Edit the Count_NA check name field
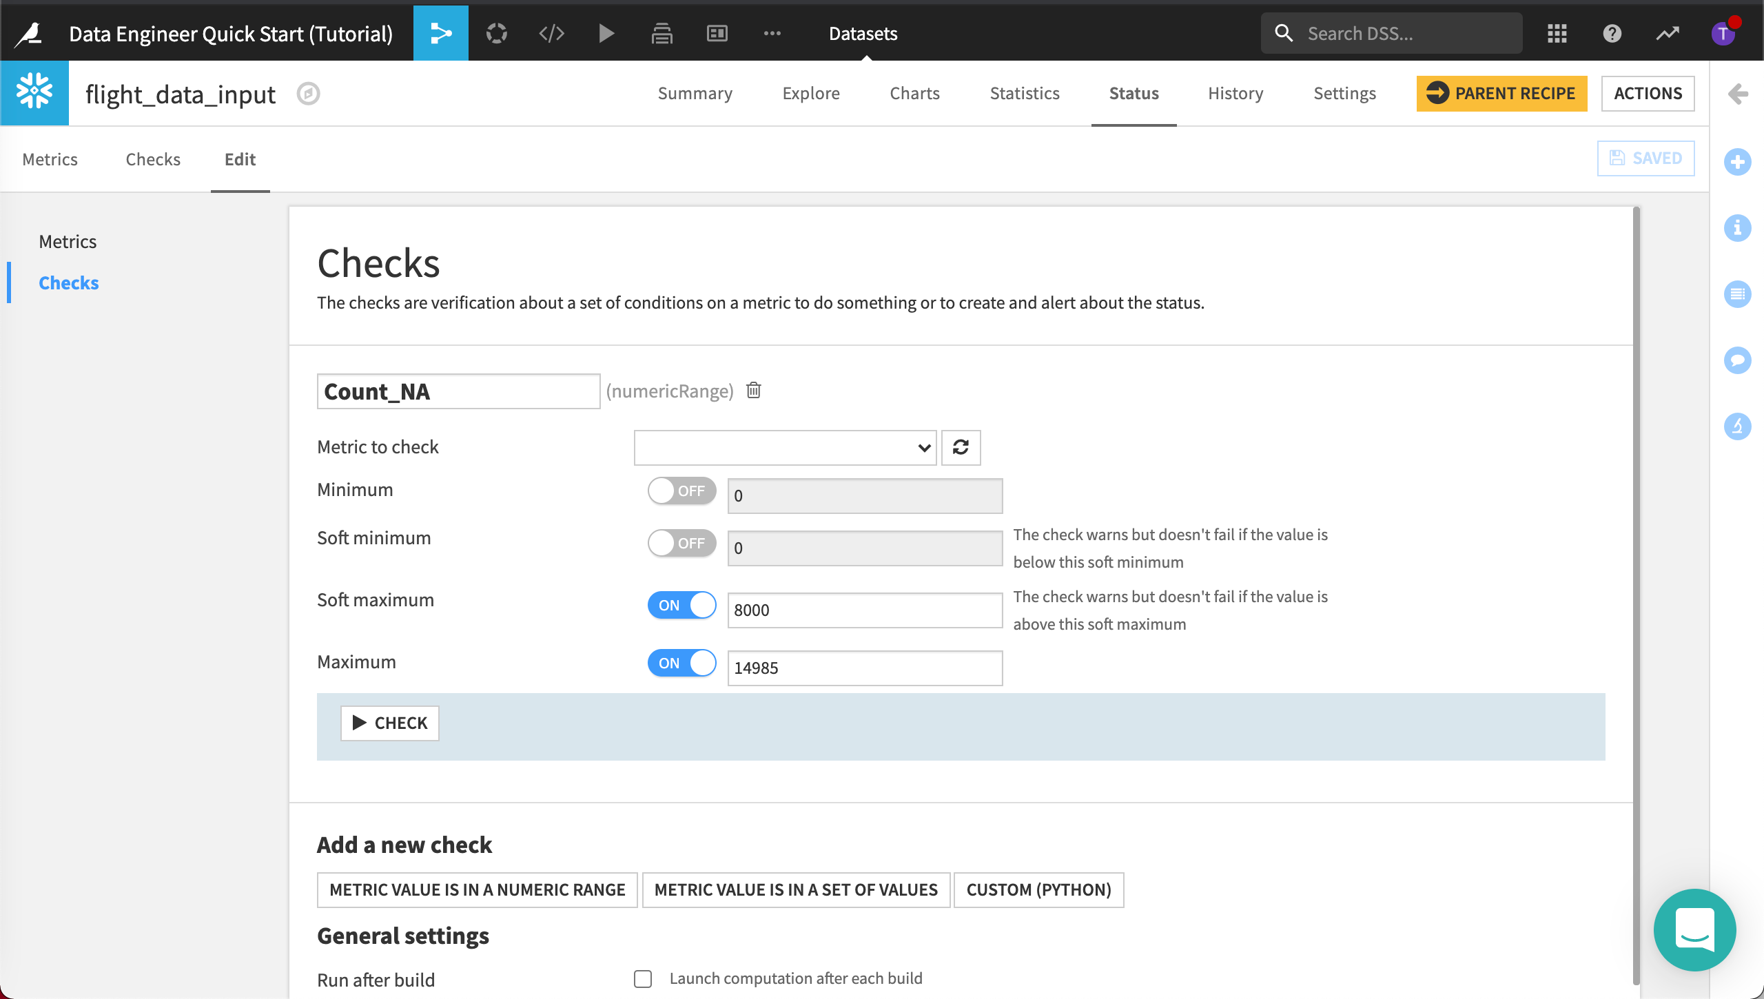The height and width of the screenshot is (999, 1764). pyautogui.click(x=459, y=391)
